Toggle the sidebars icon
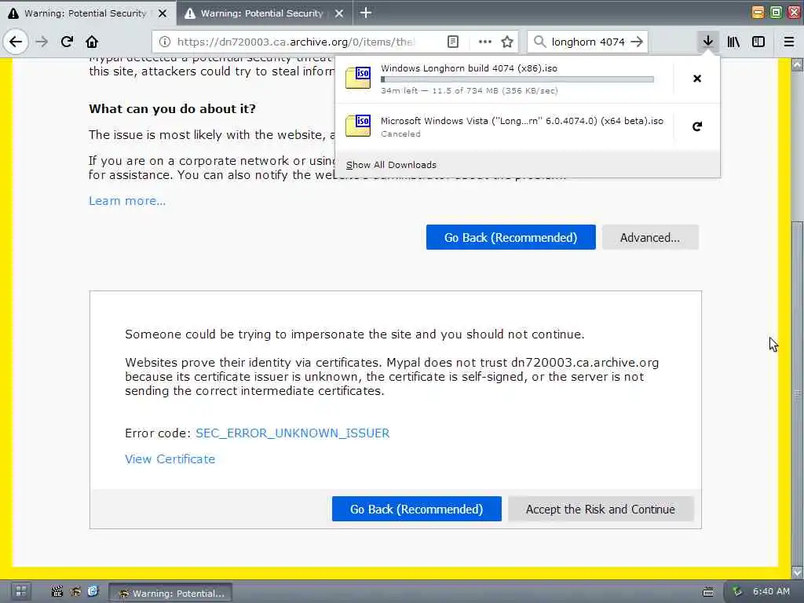 click(x=758, y=42)
